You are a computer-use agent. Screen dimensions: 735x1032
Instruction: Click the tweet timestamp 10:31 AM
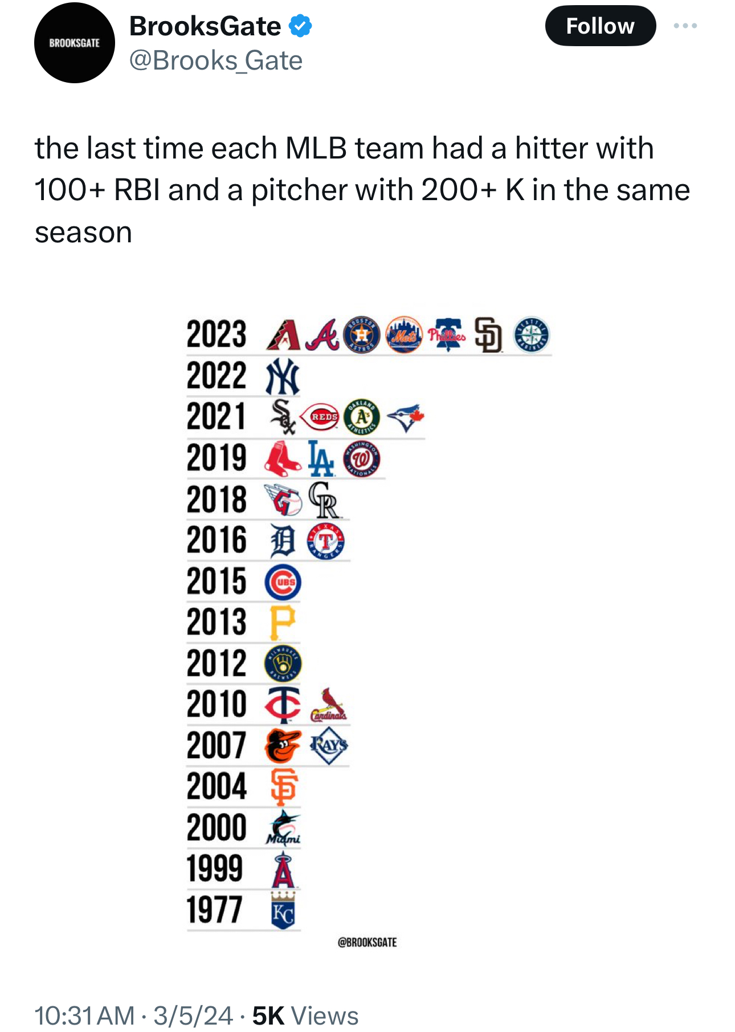[x=84, y=1015]
